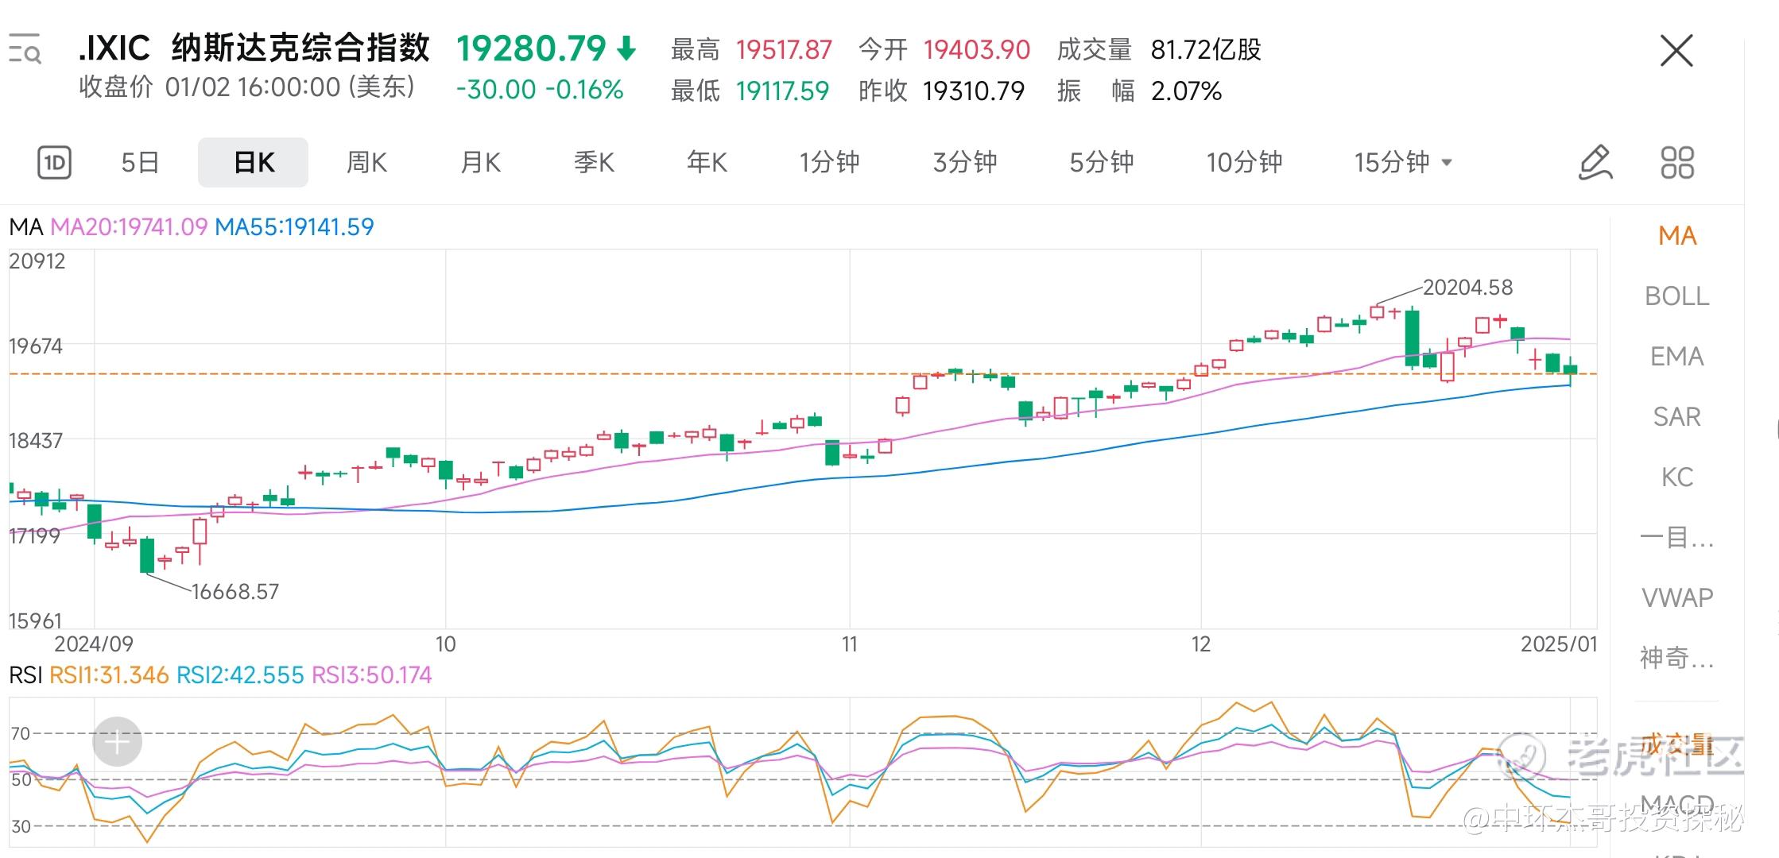The height and width of the screenshot is (858, 1779).
Task: Expand the 15分钟 interval dropdown arrow
Action: (1447, 163)
